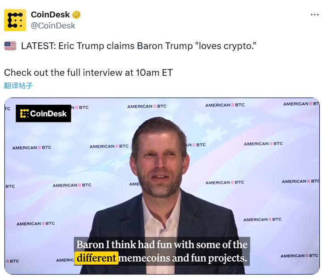Click the yellow highlighted word "different"
This screenshot has width=322, height=279.
(x=96, y=258)
